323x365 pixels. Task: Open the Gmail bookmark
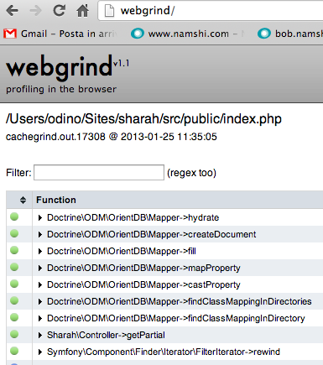60,34
